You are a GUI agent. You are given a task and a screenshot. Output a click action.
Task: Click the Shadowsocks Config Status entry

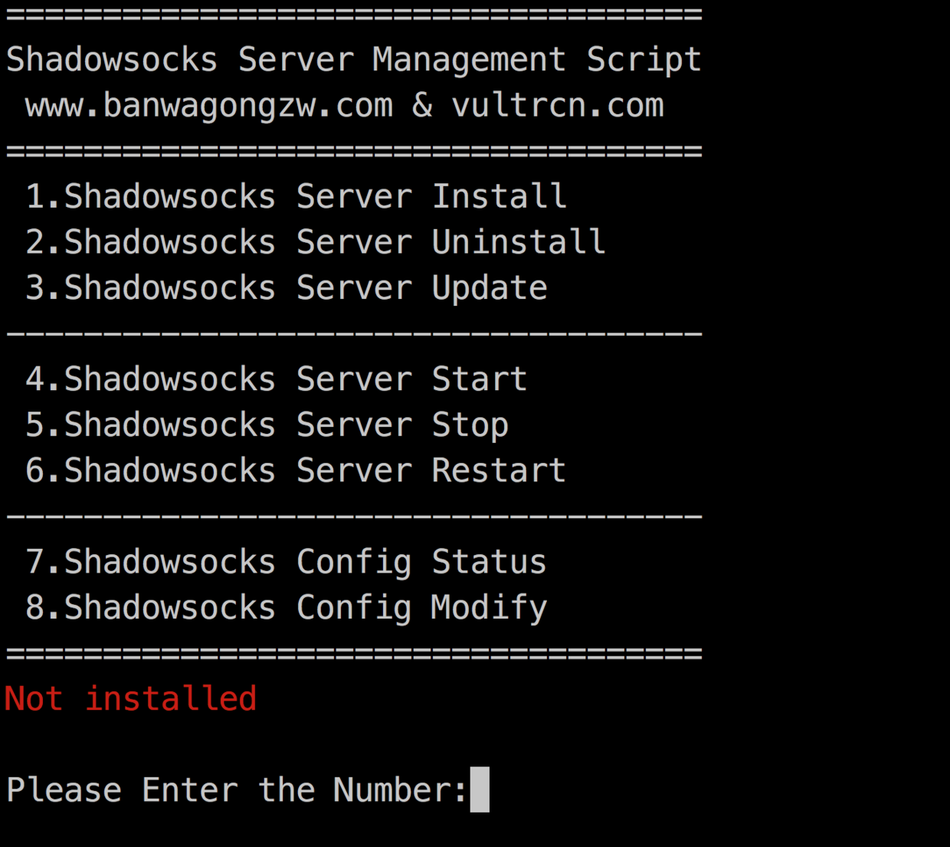click(x=286, y=562)
